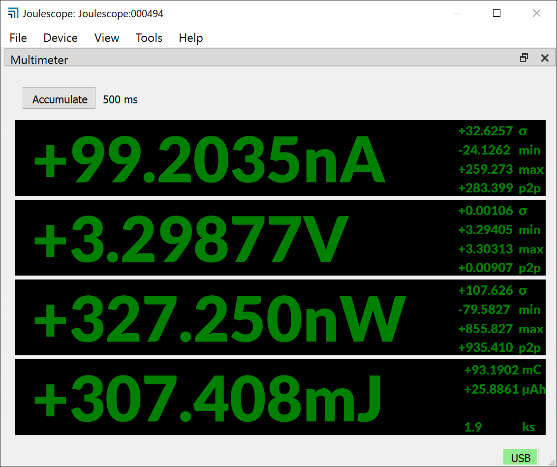Open the Help menu
This screenshot has height=467, width=557.
pos(191,37)
